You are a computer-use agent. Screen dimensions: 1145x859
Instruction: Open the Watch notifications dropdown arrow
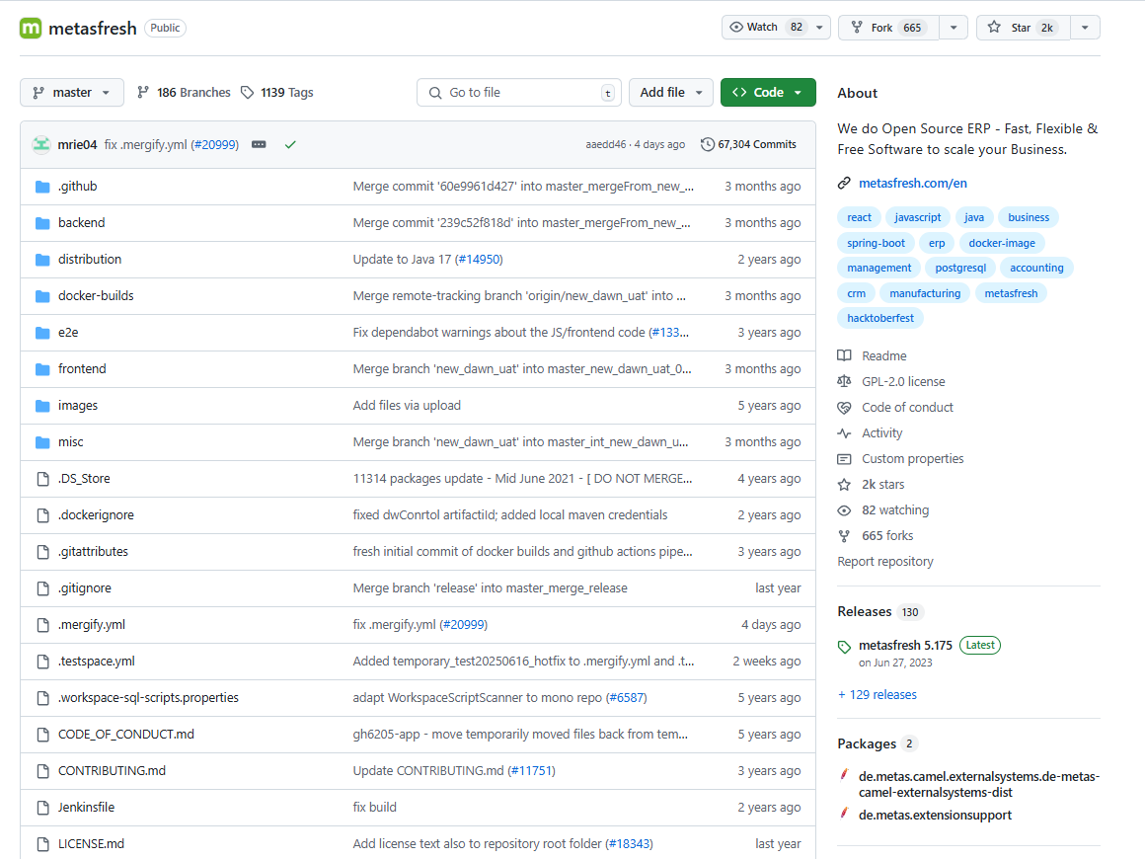click(x=819, y=27)
